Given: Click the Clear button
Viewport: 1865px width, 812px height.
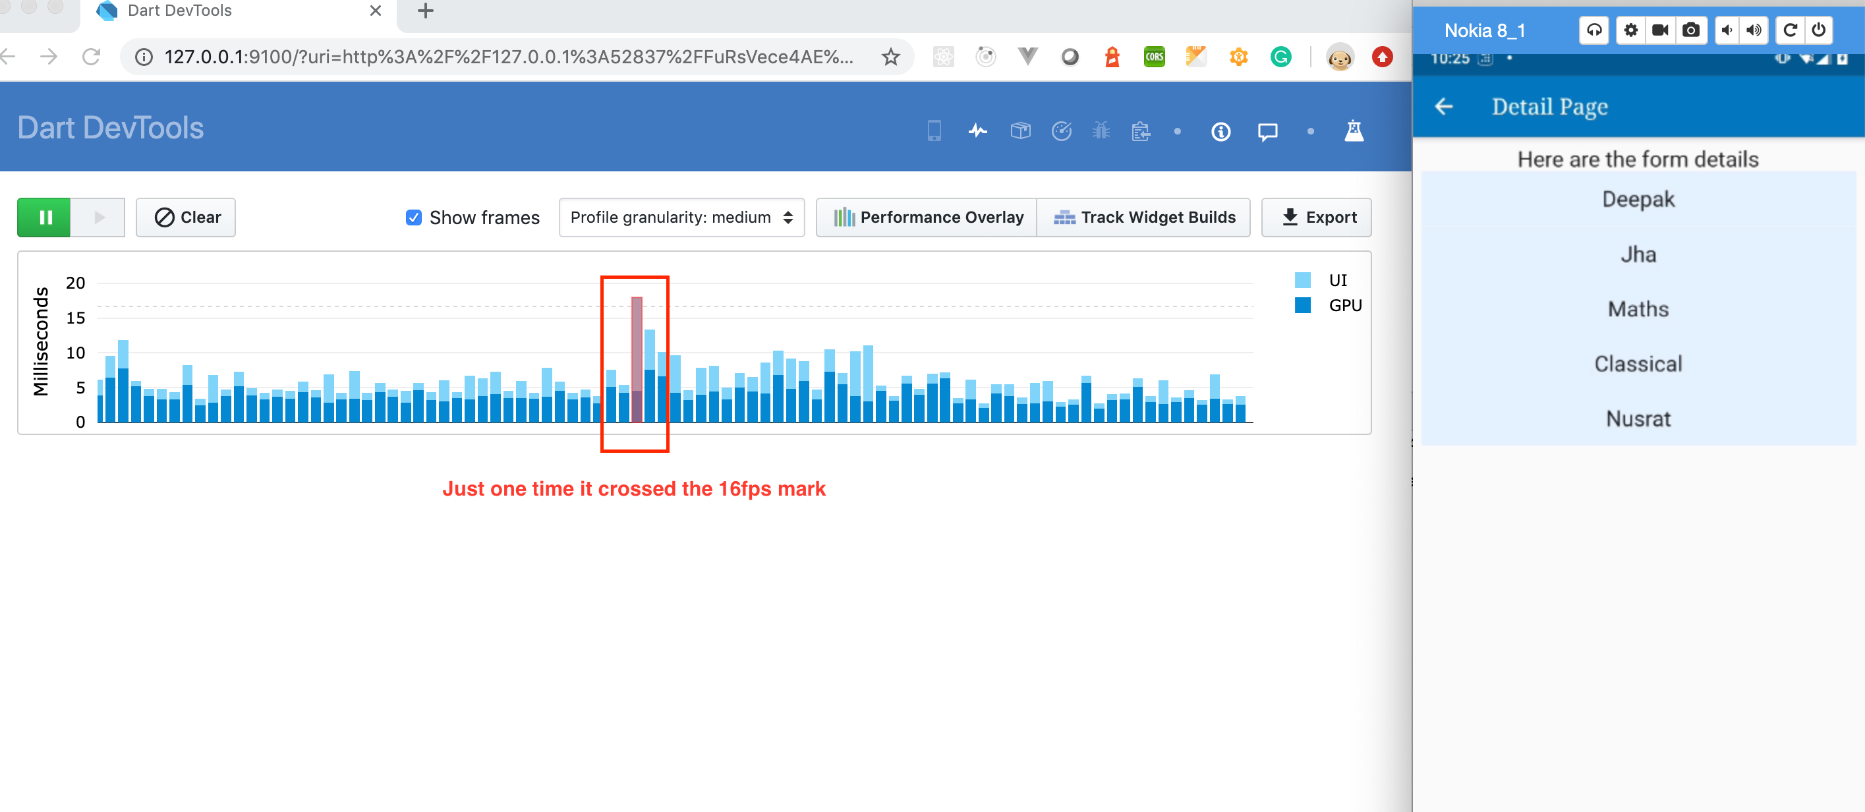Looking at the screenshot, I should click(185, 217).
